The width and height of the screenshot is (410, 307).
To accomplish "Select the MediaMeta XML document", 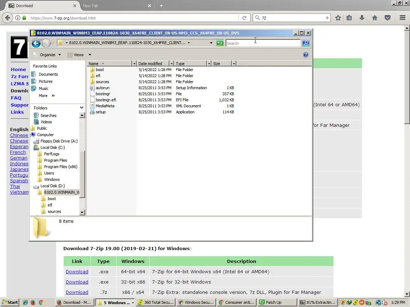I will coord(105,106).
